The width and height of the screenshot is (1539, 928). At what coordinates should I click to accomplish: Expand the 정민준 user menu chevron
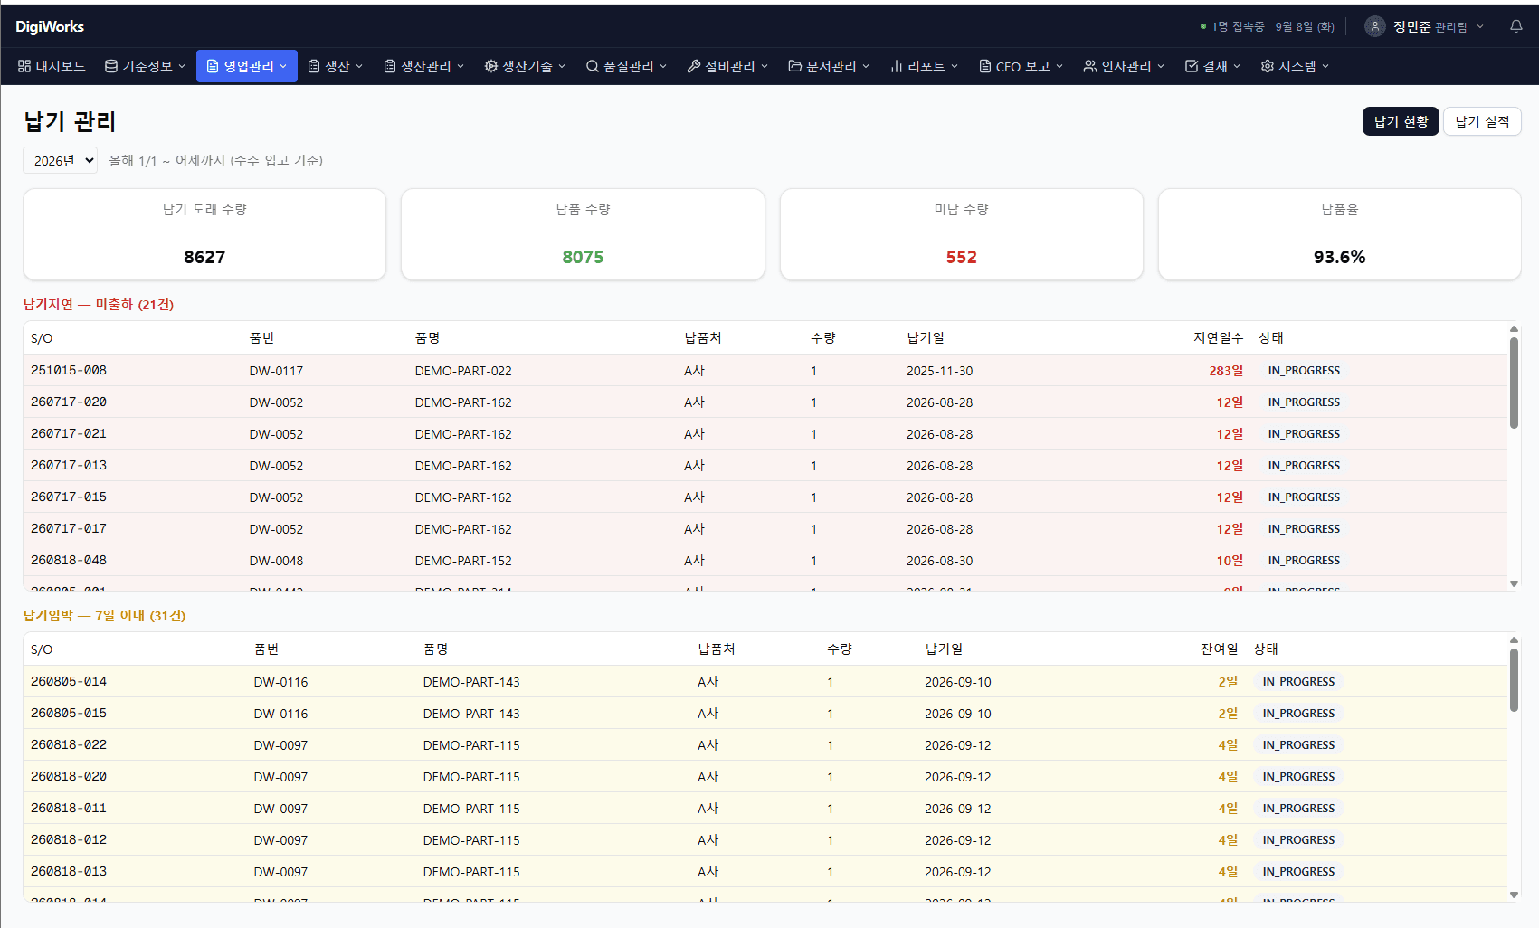click(x=1480, y=26)
